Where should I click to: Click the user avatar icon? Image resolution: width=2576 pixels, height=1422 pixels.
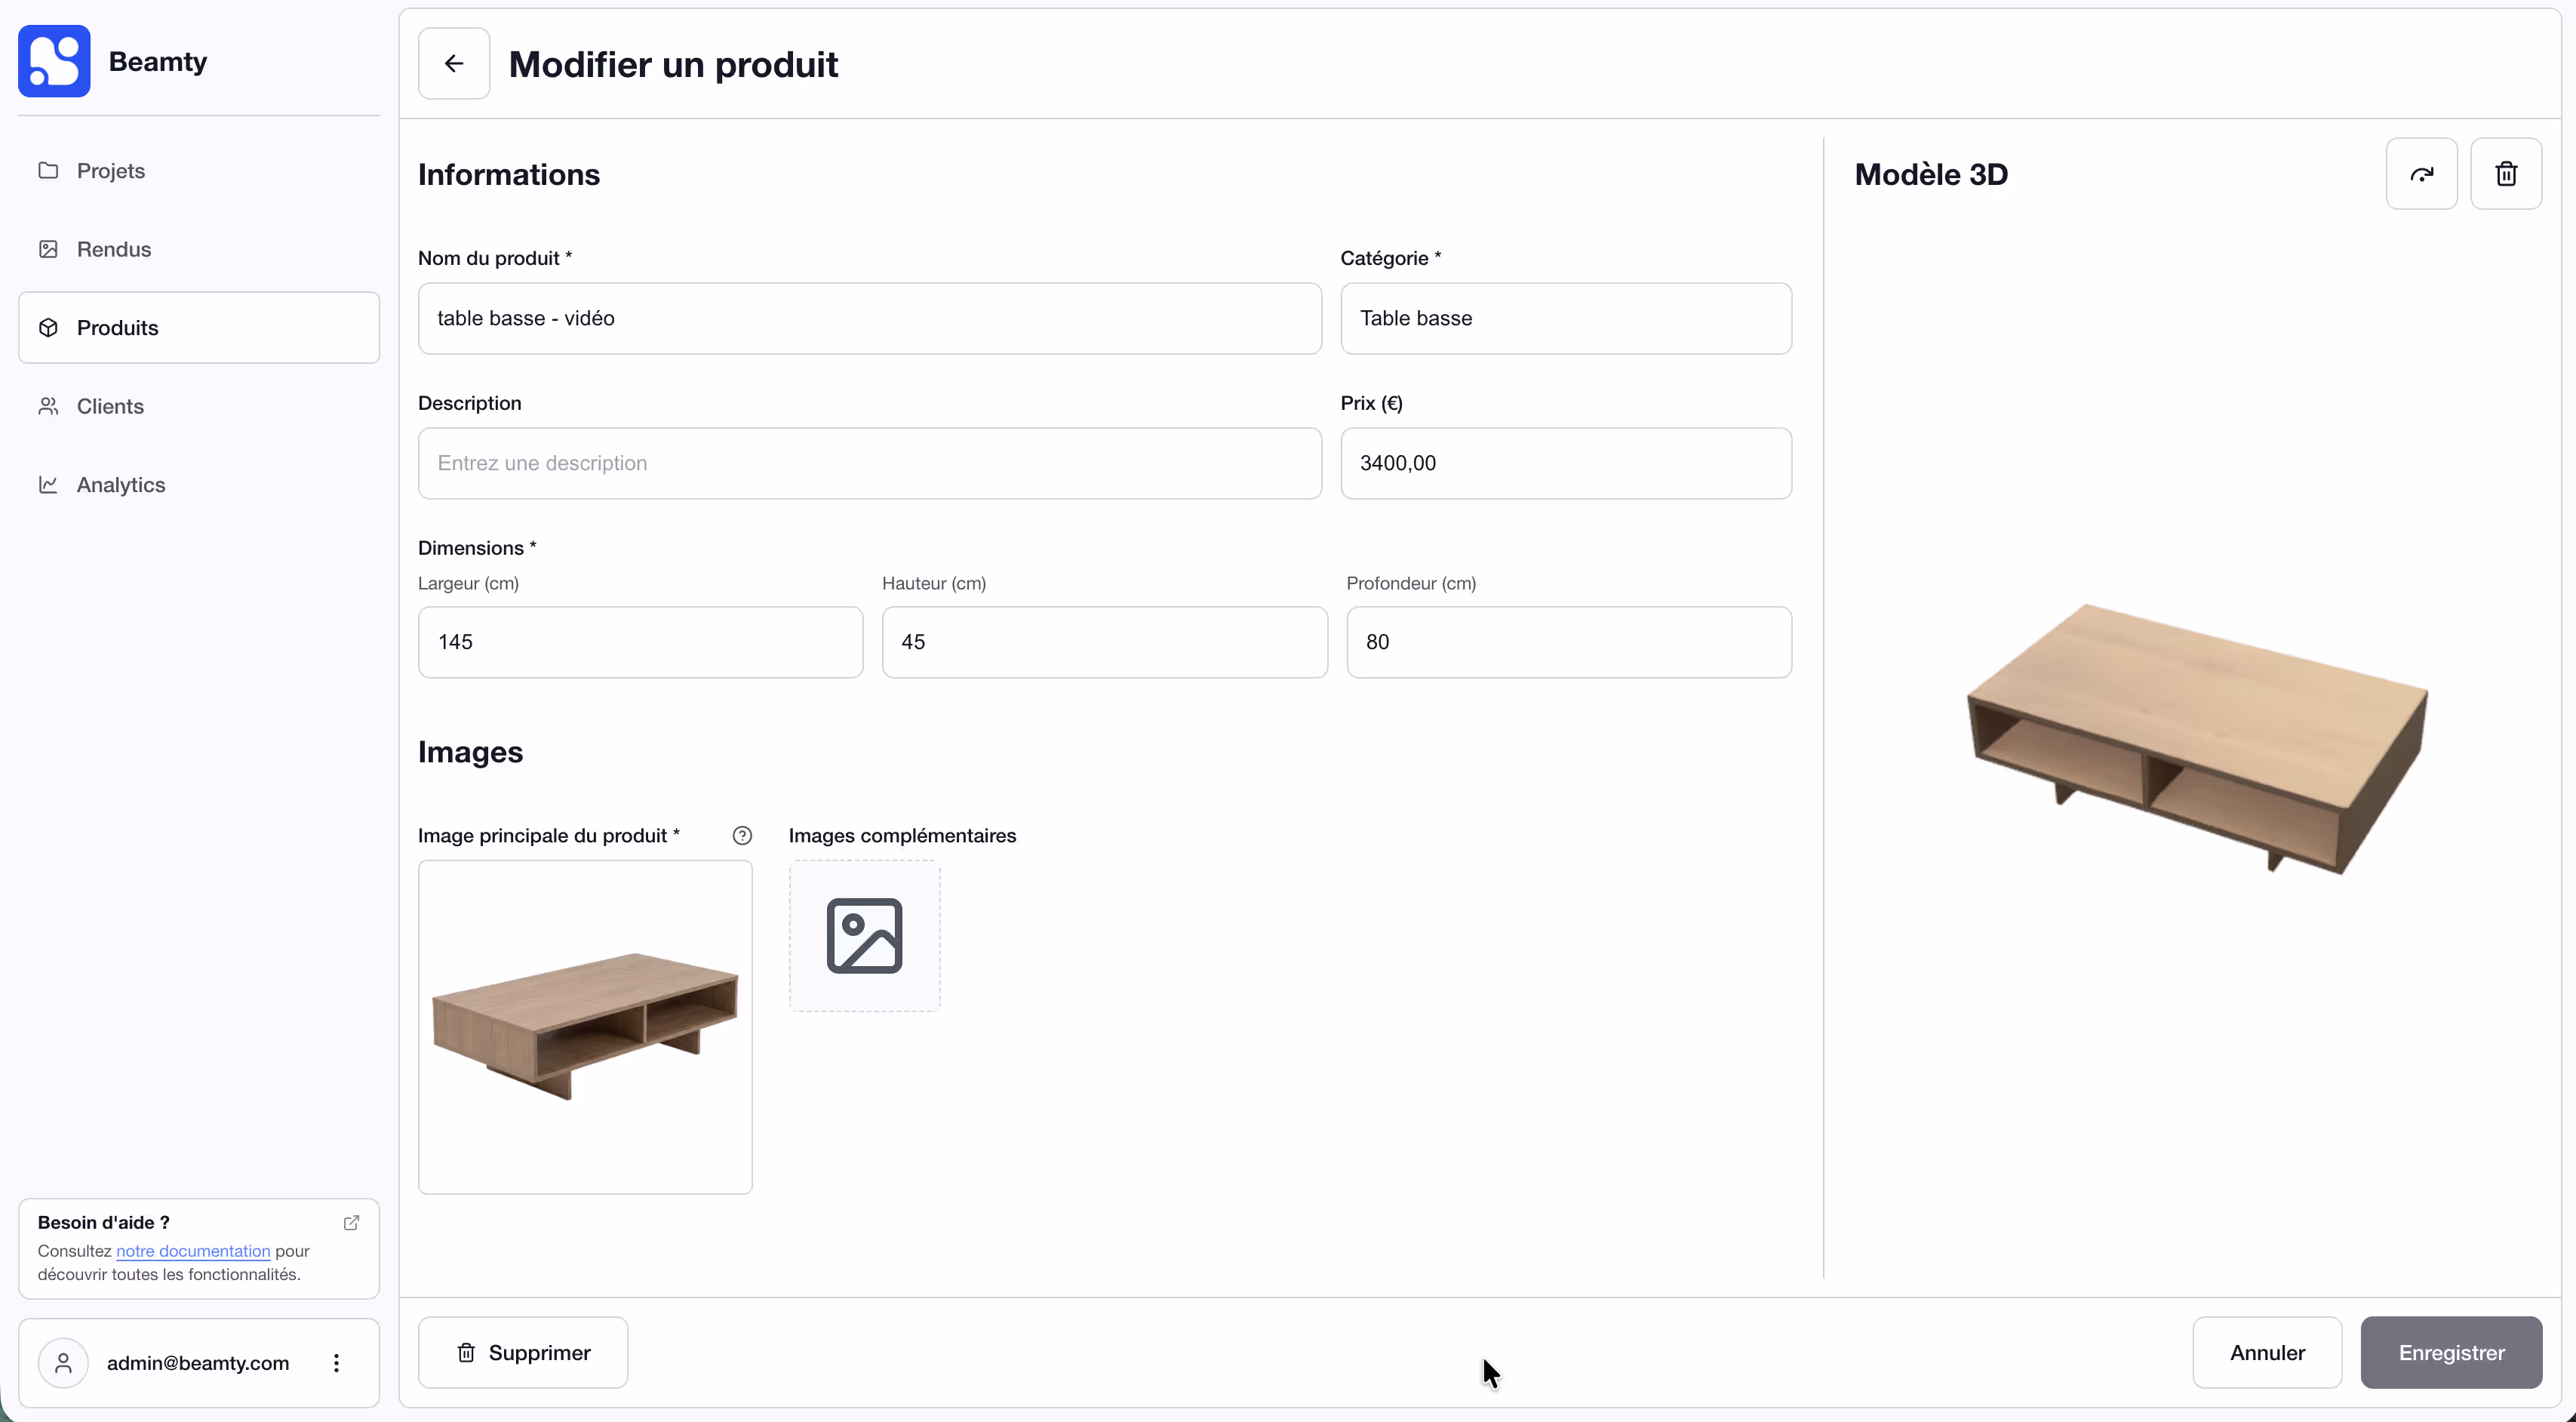pos(63,1363)
